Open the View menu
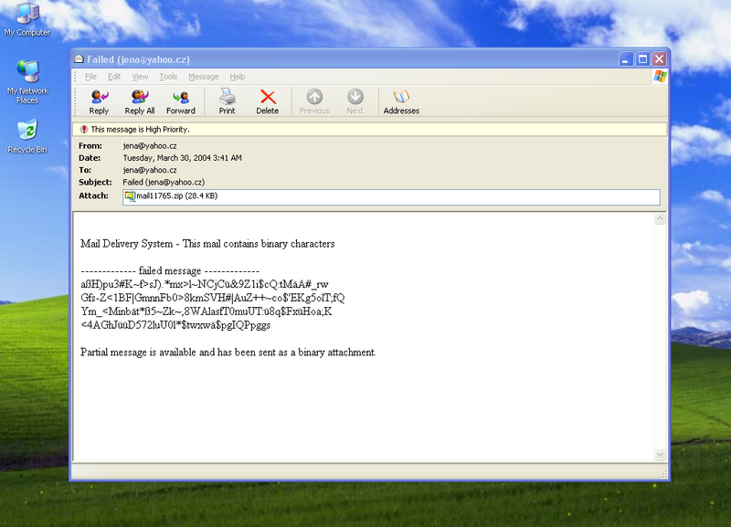The width and height of the screenshot is (731, 527). point(140,77)
